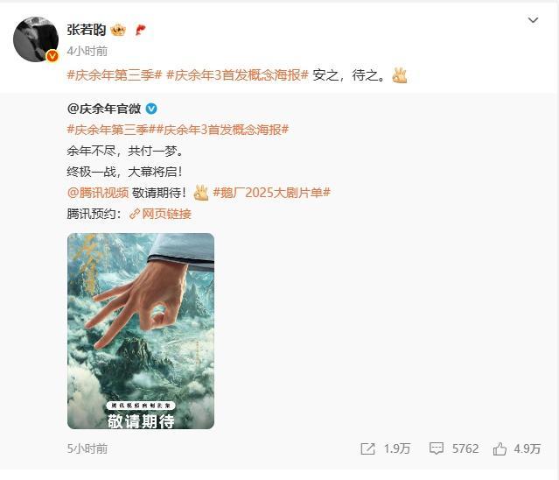Open 张若昀 username profile link
The width and height of the screenshot is (559, 480).
click(x=87, y=30)
